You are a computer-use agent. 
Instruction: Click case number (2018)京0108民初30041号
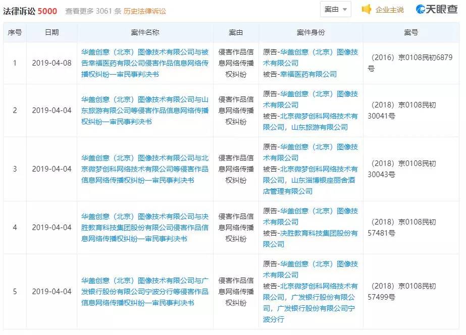tap(402, 110)
